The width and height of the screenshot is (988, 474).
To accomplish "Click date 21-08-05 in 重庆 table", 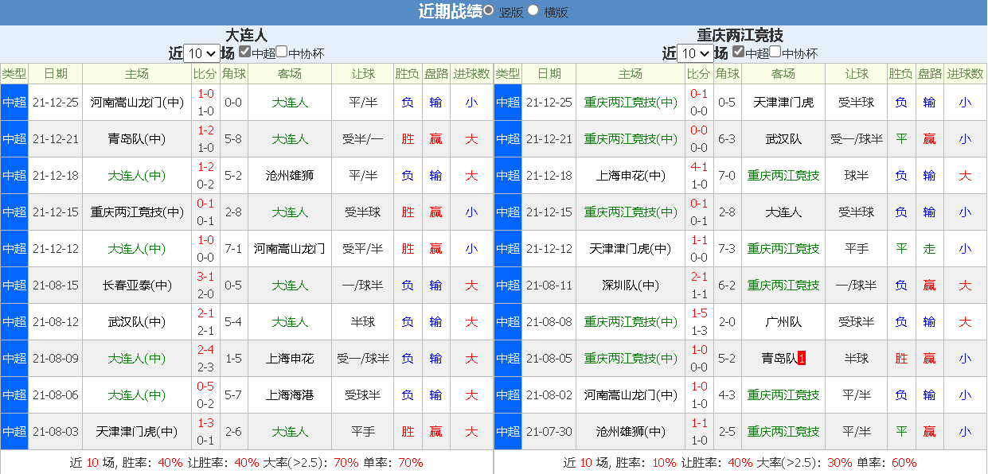I will coord(549,359).
